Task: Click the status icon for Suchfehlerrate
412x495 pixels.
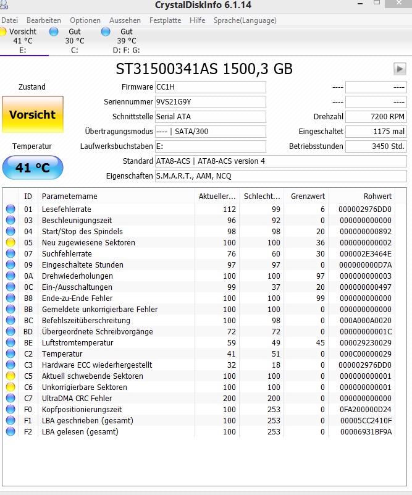Action: pos(11,253)
